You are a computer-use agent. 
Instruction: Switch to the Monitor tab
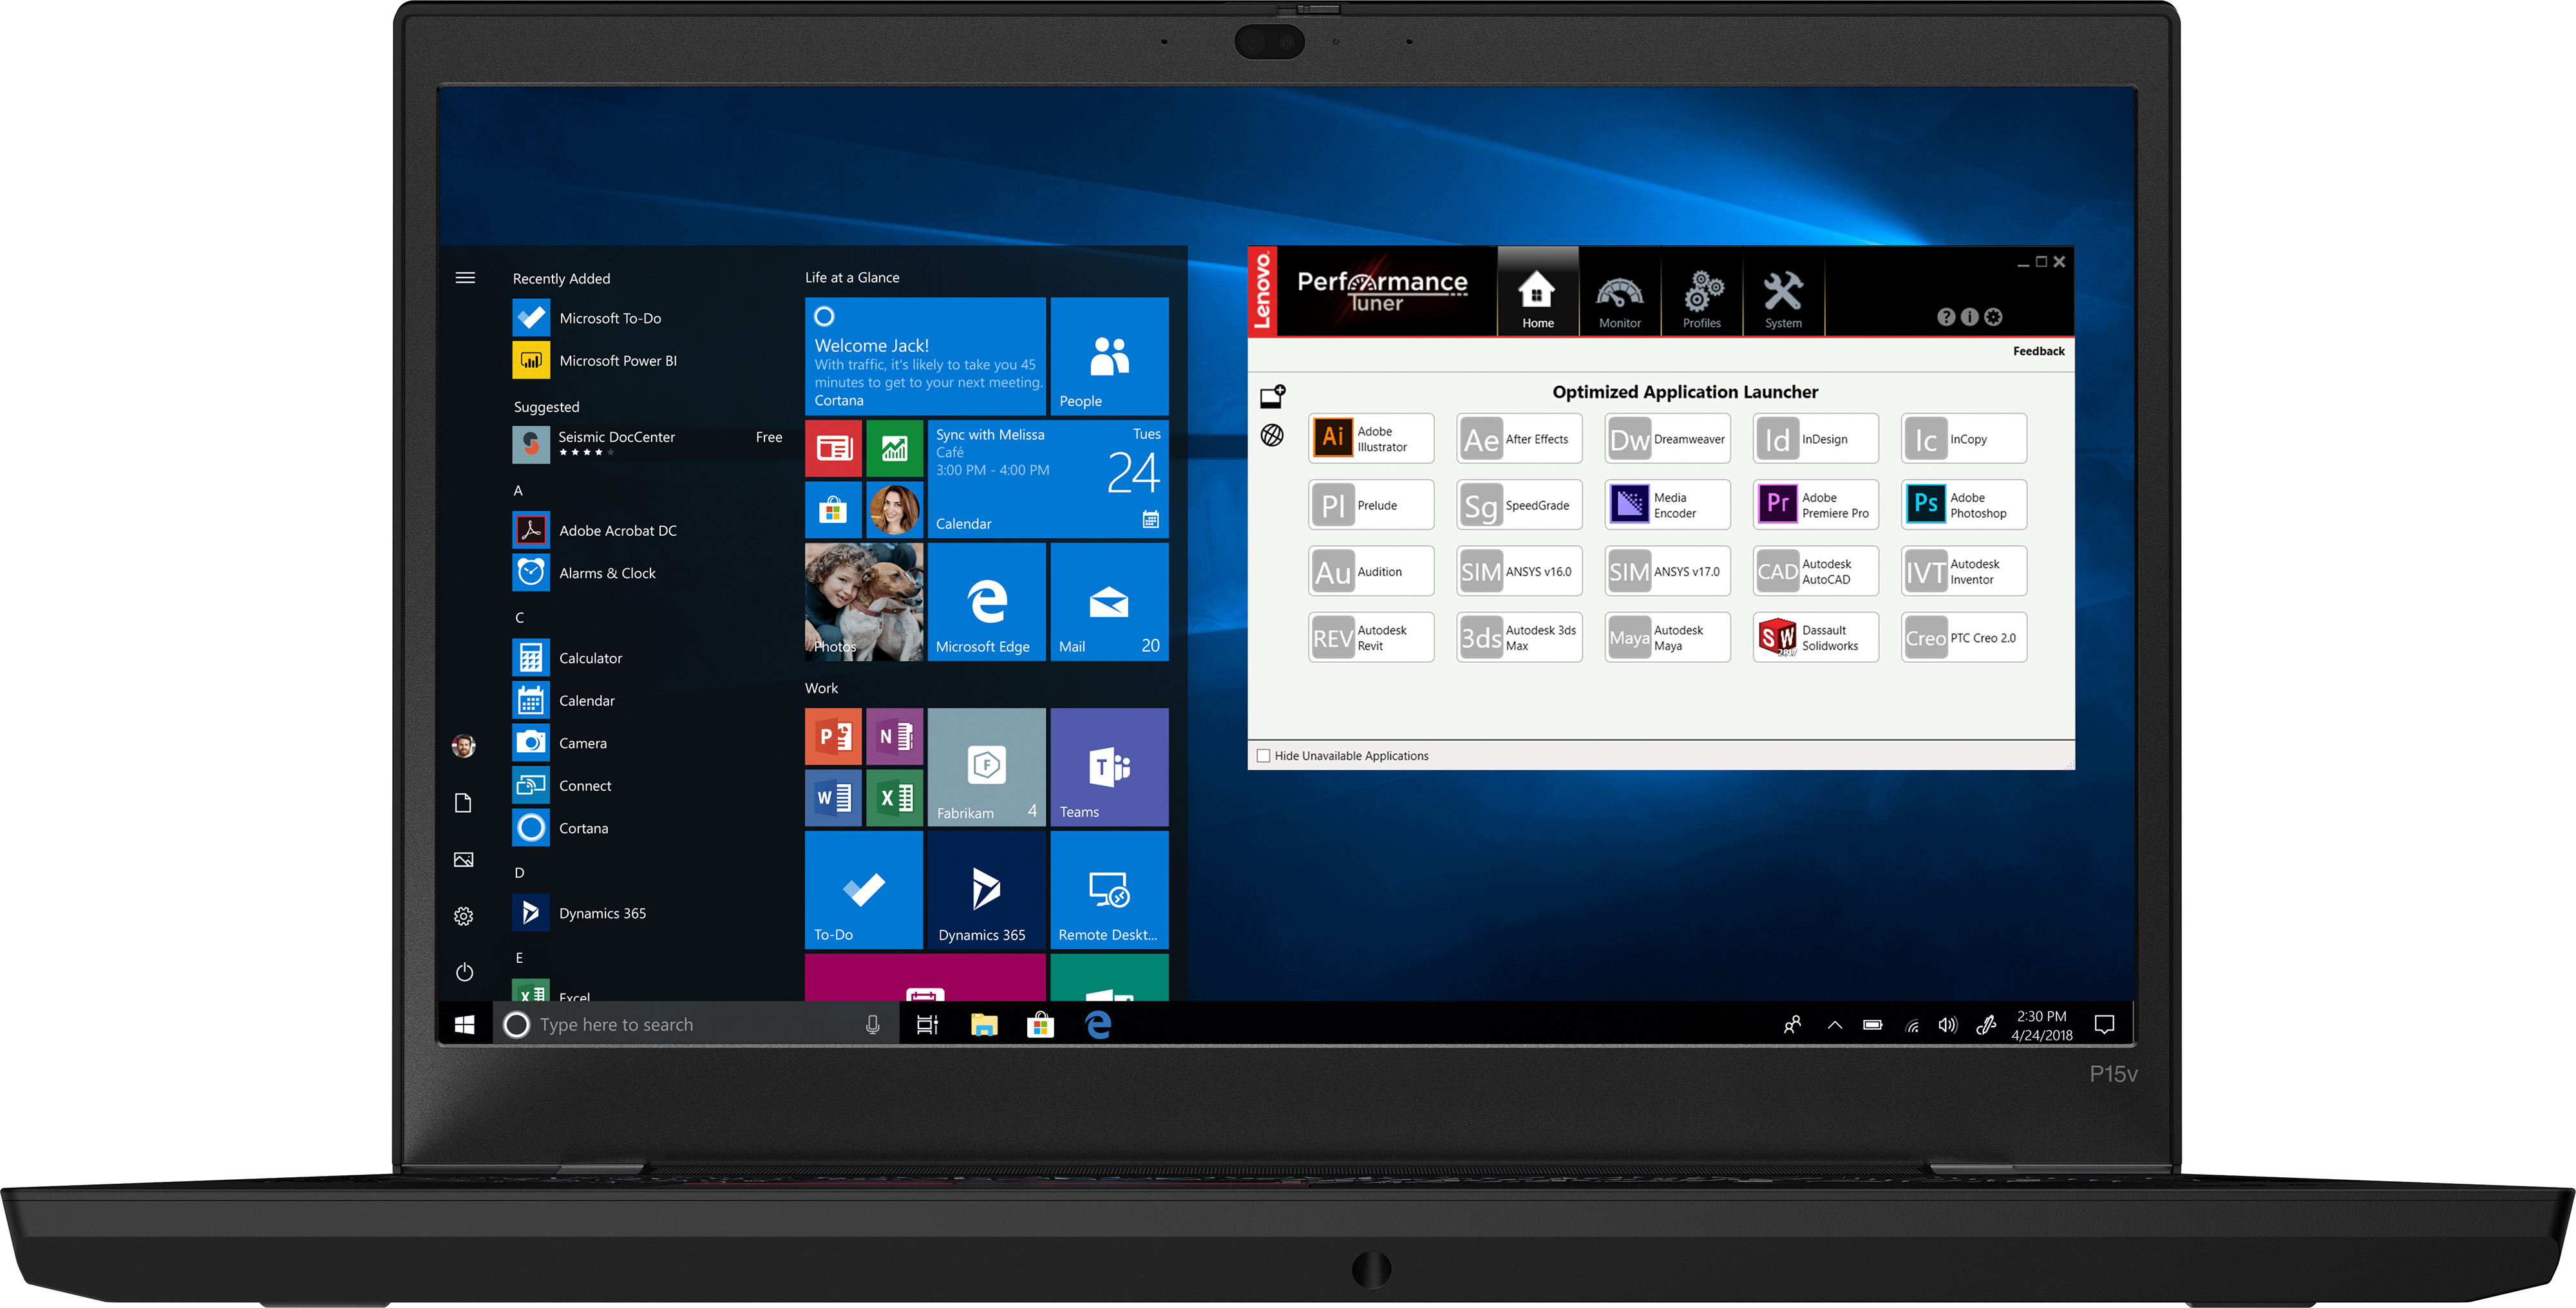pyautogui.click(x=1620, y=291)
